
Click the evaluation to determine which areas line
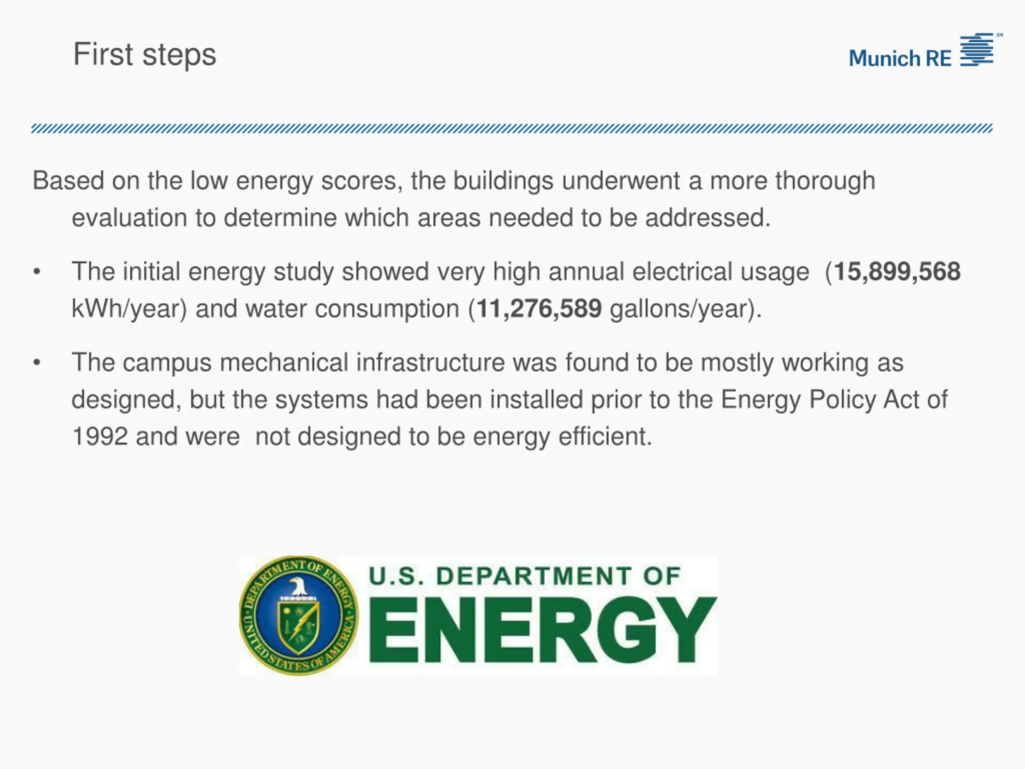(421, 218)
